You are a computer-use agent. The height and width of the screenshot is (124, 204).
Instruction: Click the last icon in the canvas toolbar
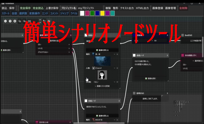point(49,21)
